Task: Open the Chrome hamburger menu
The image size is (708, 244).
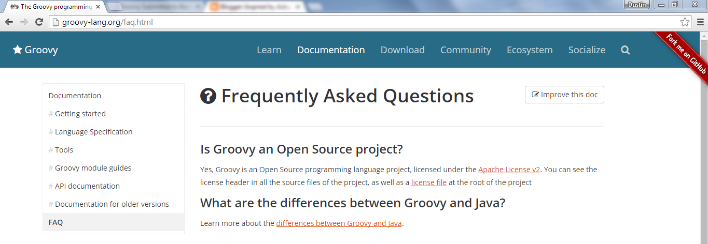Action: point(699,22)
